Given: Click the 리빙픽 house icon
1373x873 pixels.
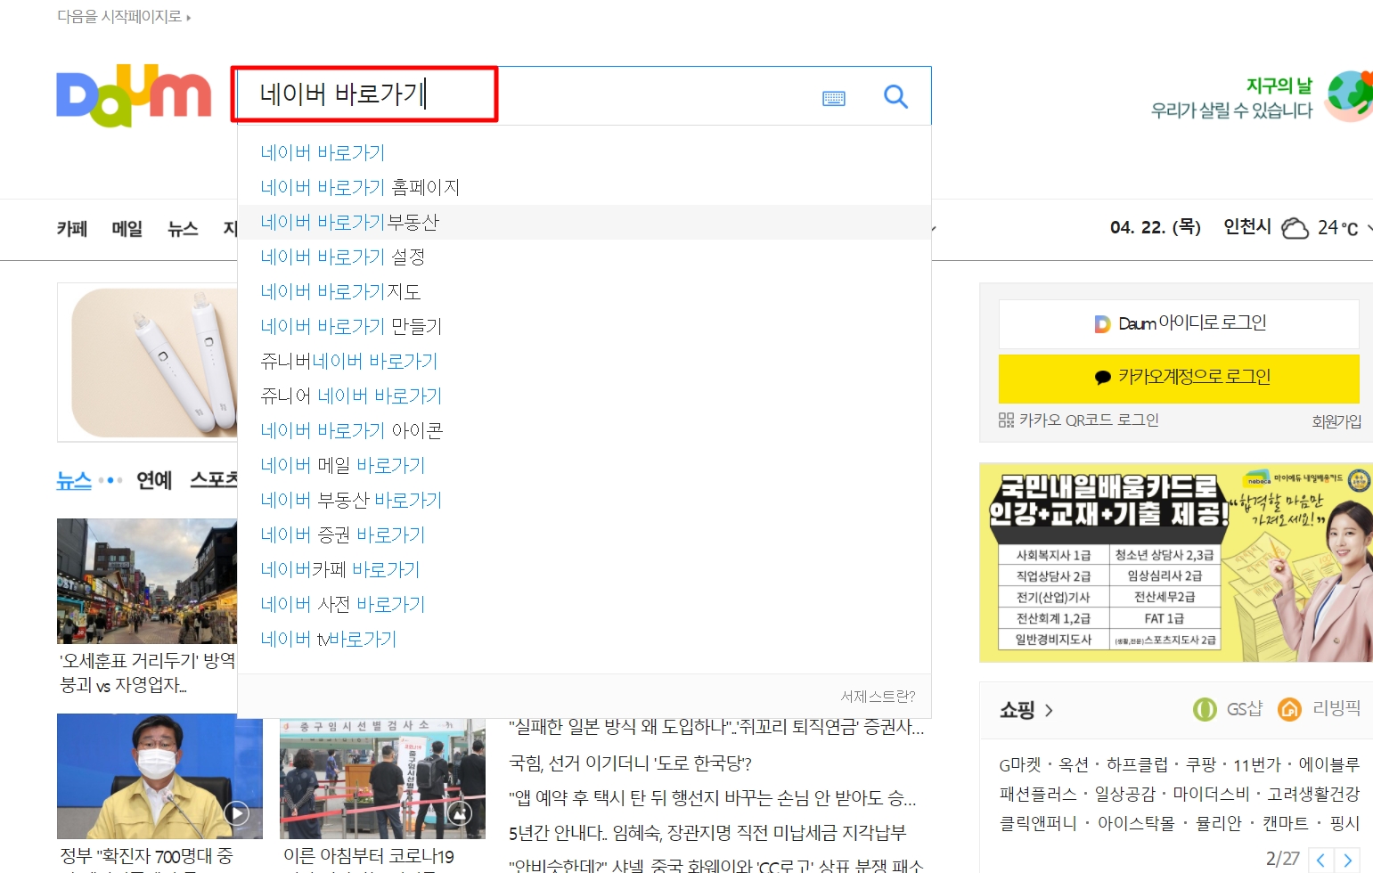Looking at the screenshot, I should [x=1289, y=709].
